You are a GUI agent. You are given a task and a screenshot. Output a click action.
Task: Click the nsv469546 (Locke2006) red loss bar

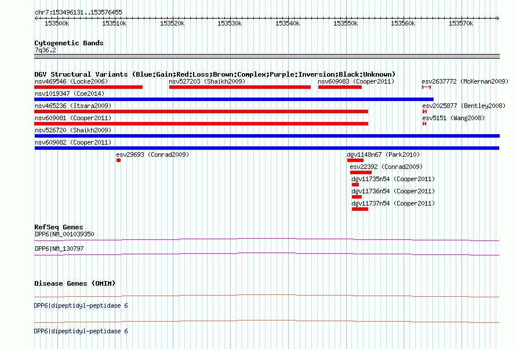click(88, 87)
